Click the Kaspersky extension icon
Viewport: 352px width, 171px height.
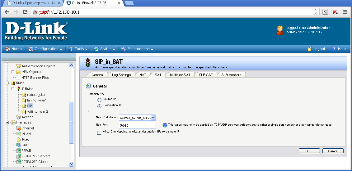[x=335, y=12]
